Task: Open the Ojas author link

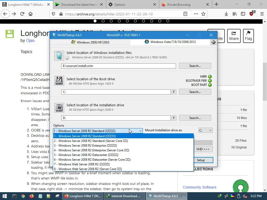Action: click(x=30, y=40)
